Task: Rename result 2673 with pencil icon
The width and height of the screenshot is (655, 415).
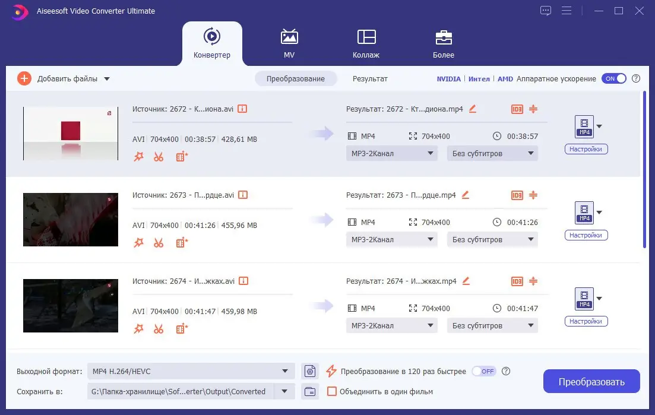Action: 466,195
